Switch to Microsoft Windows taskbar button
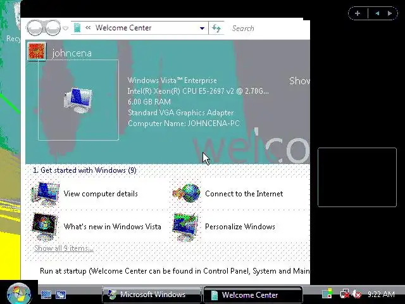The image size is (405, 304). point(152,294)
